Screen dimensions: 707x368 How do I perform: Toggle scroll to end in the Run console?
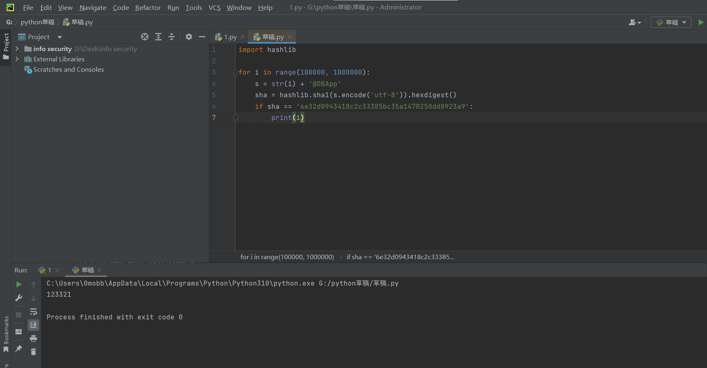[x=33, y=325]
